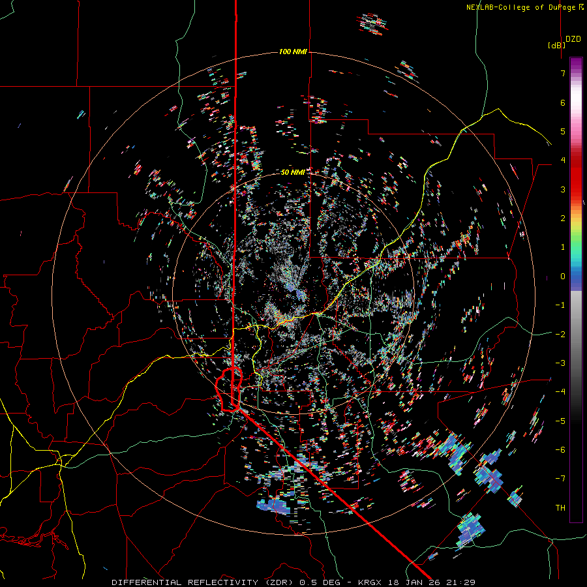Click the 3 value on the color scale
Screen dimensions: 587x587
click(x=563, y=189)
